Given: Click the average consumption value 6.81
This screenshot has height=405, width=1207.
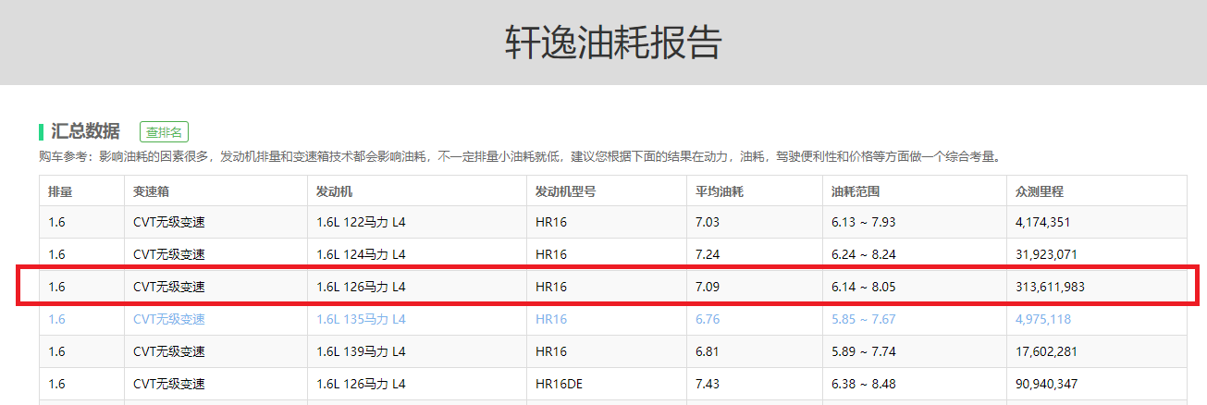Looking at the screenshot, I should (x=708, y=351).
